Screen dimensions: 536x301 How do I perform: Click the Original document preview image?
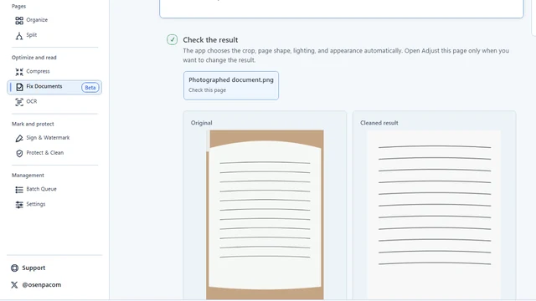coord(265,215)
